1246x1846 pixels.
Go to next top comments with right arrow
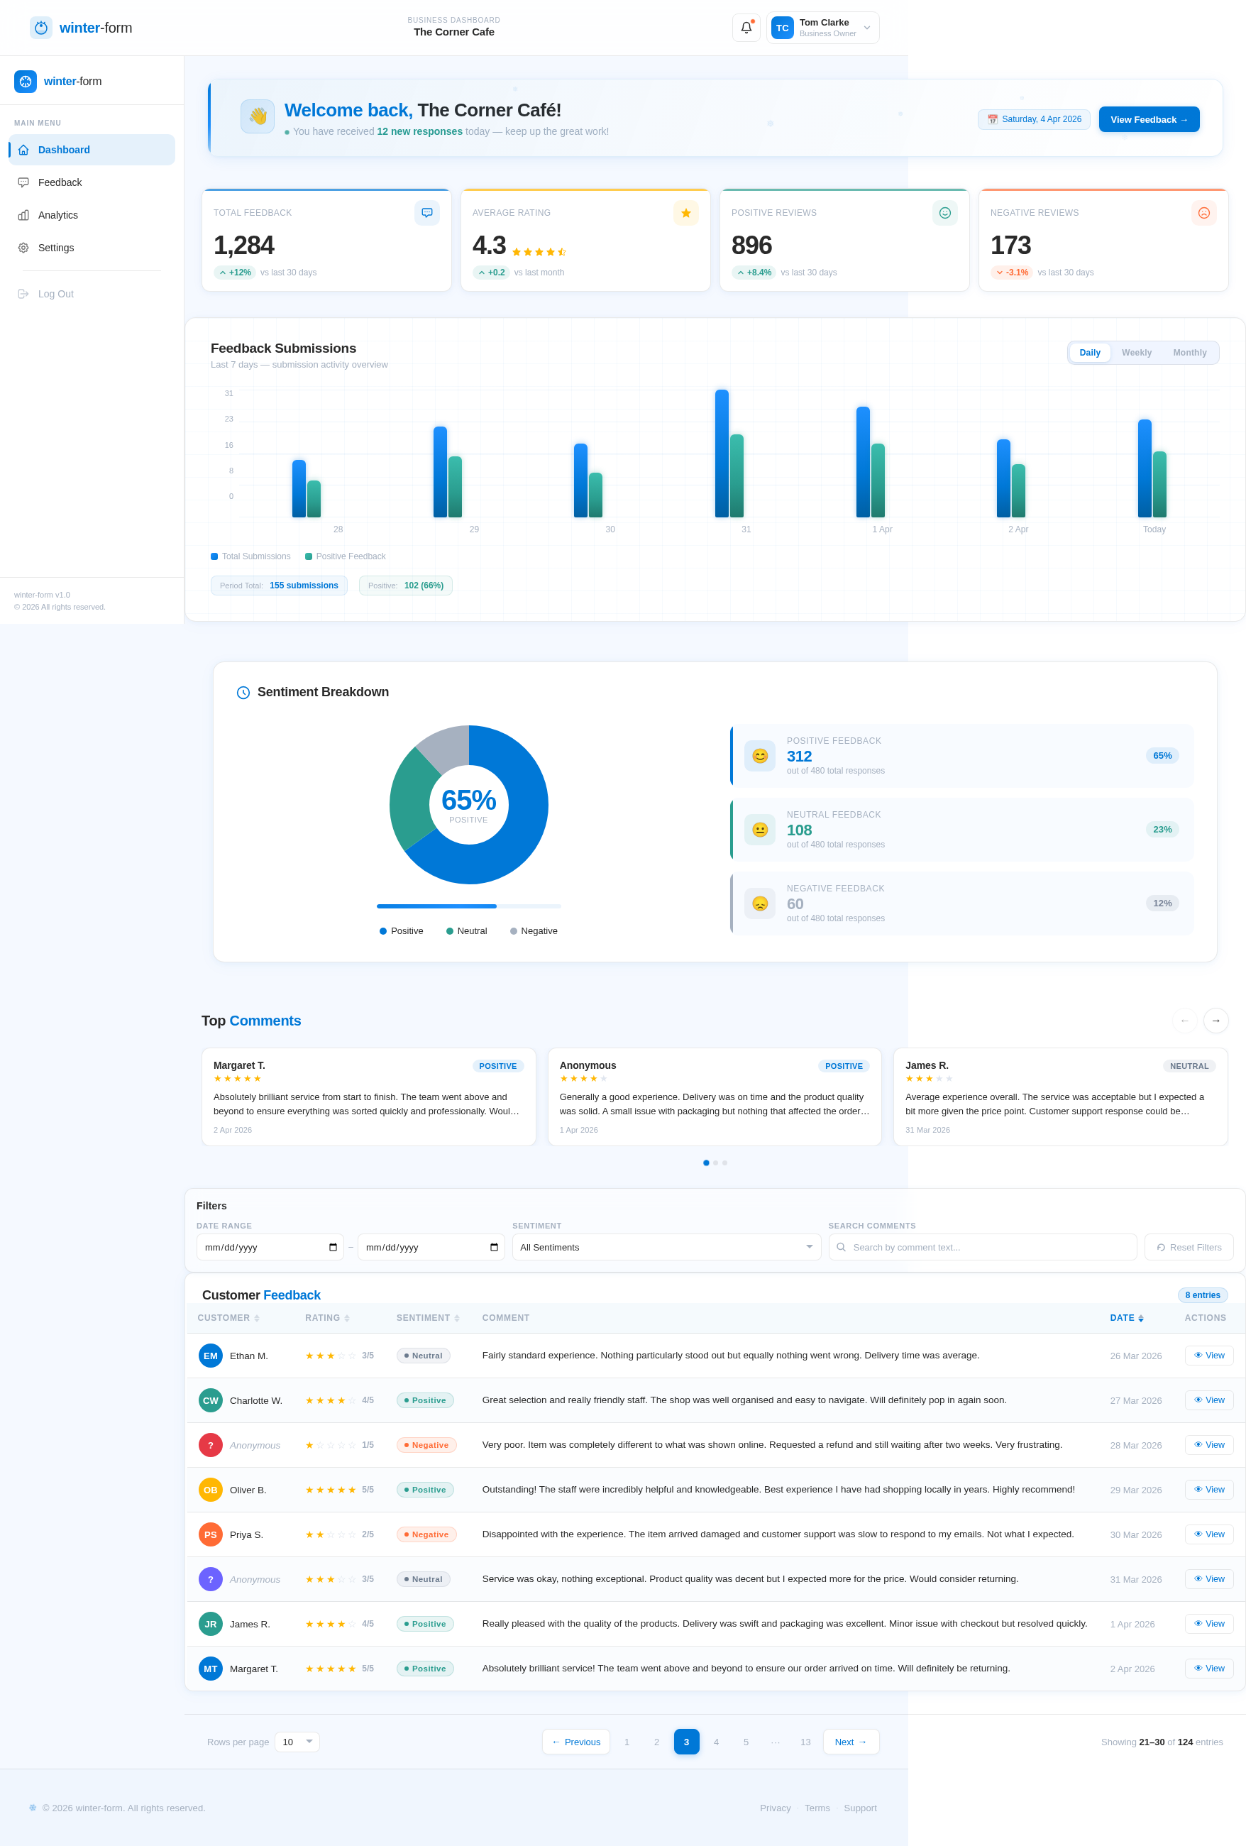point(1215,1020)
